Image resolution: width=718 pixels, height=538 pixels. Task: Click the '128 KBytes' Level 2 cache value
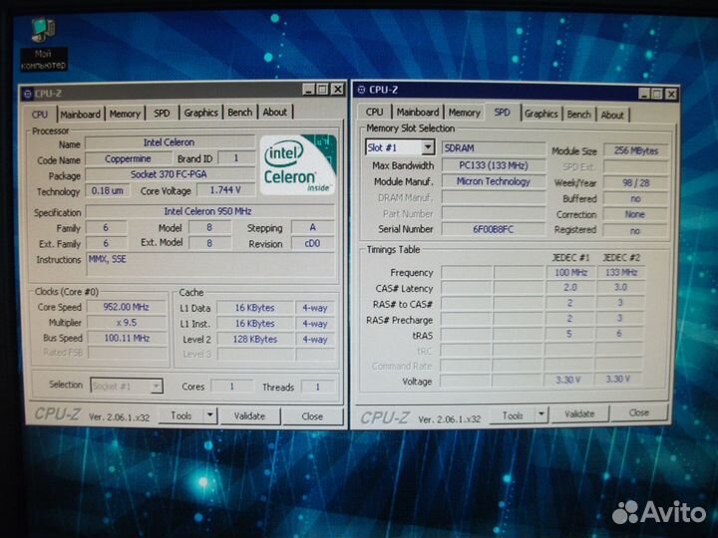254,339
